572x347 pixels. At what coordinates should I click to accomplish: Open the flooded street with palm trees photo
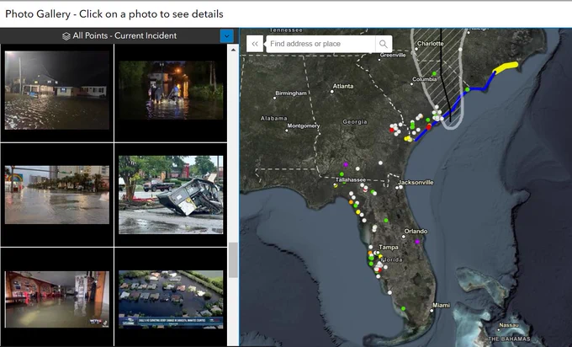point(57,195)
